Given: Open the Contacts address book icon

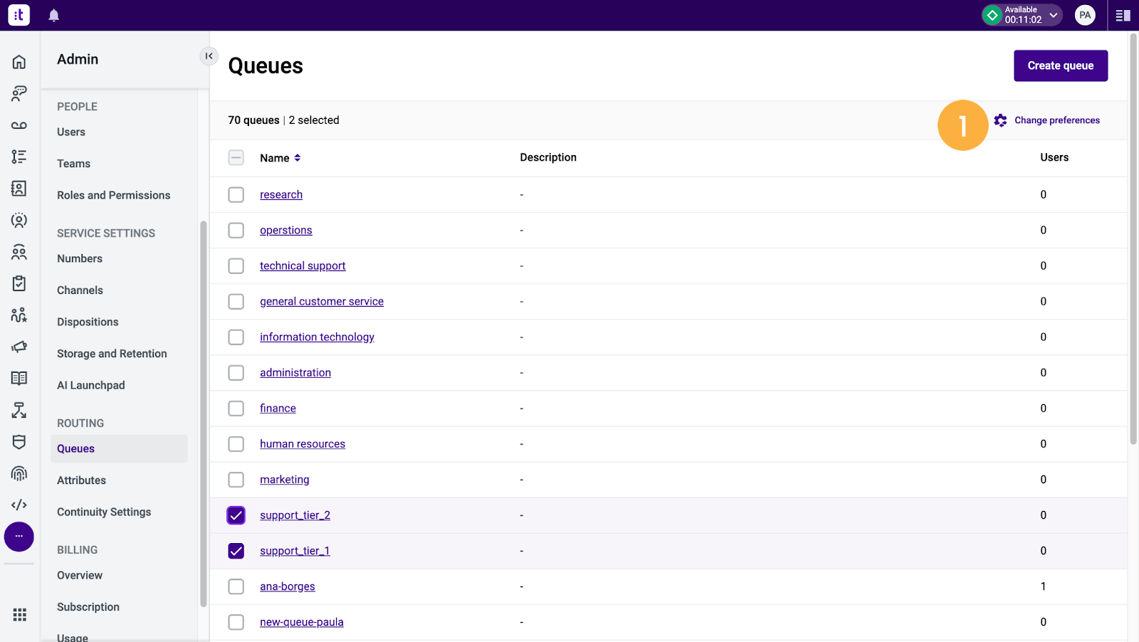Looking at the screenshot, I should click(19, 189).
